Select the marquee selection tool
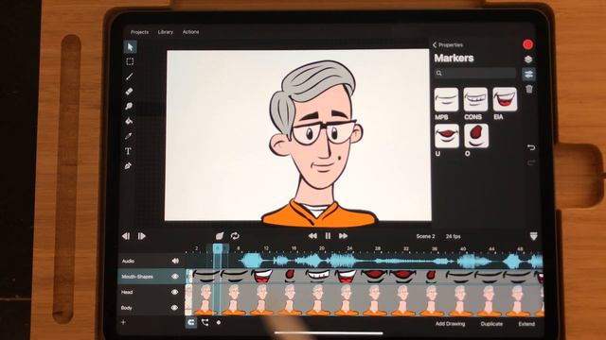Image resolution: width=606 pixels, height=340 pixels. pos(130,61)
